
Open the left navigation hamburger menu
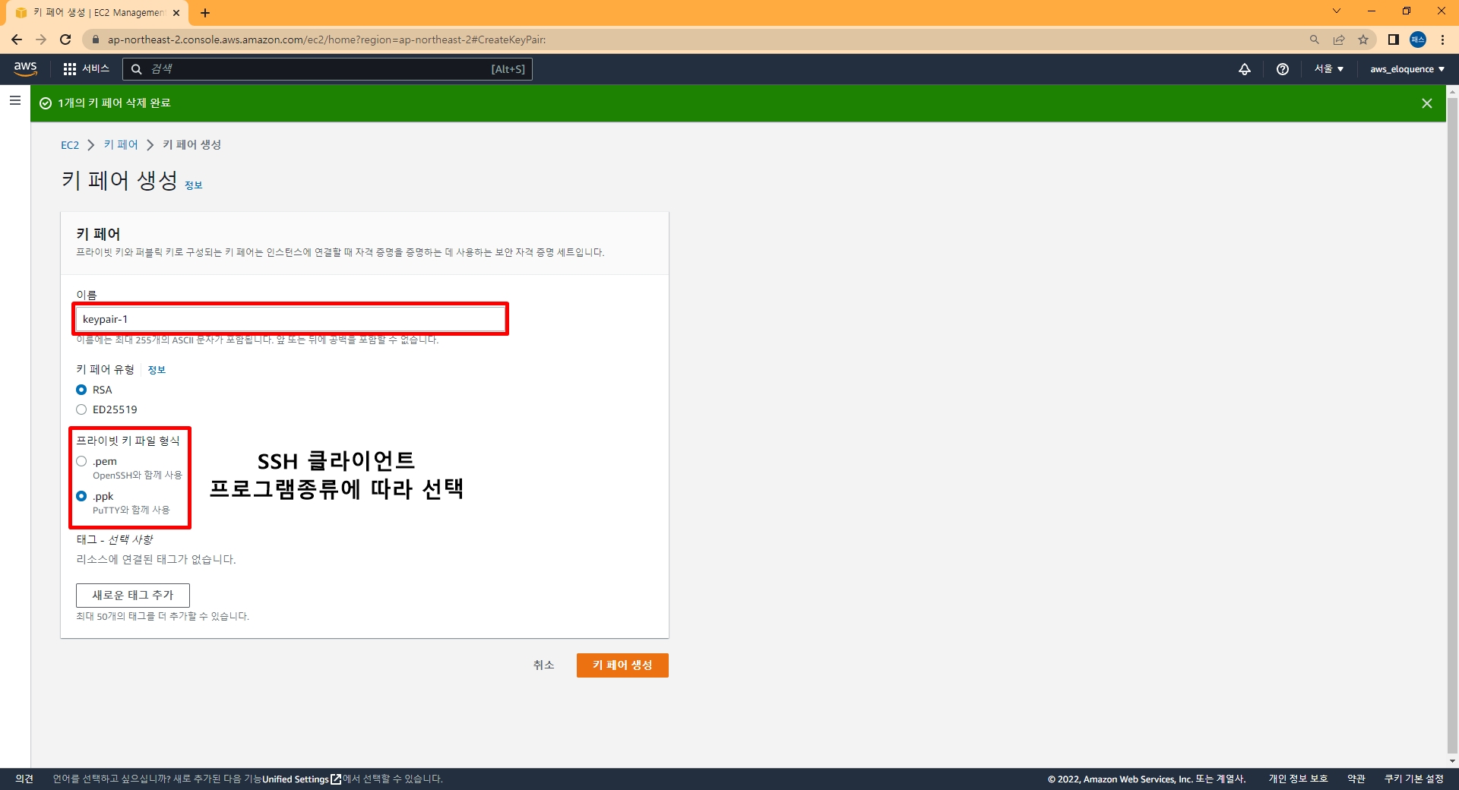(15, 100)
